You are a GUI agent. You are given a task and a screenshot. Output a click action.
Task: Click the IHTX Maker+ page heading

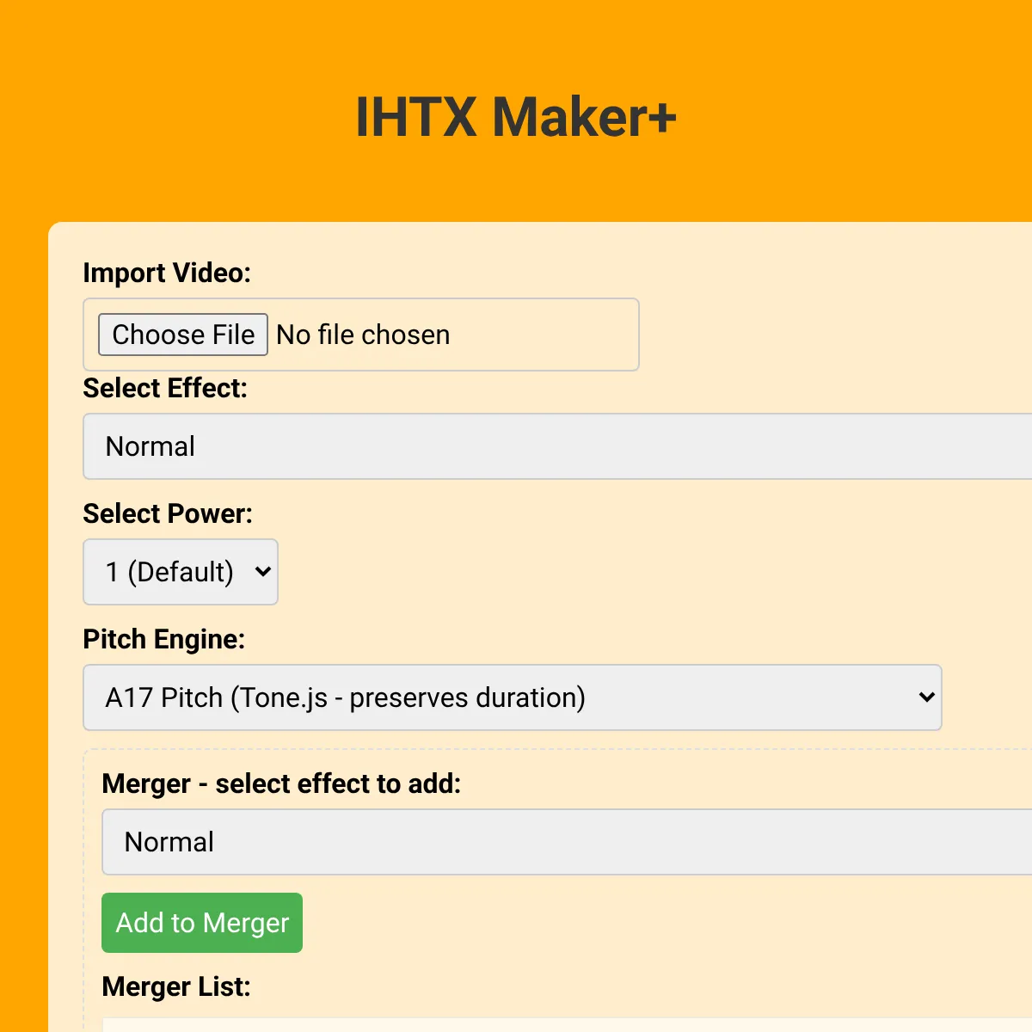[x=516, y=117]
